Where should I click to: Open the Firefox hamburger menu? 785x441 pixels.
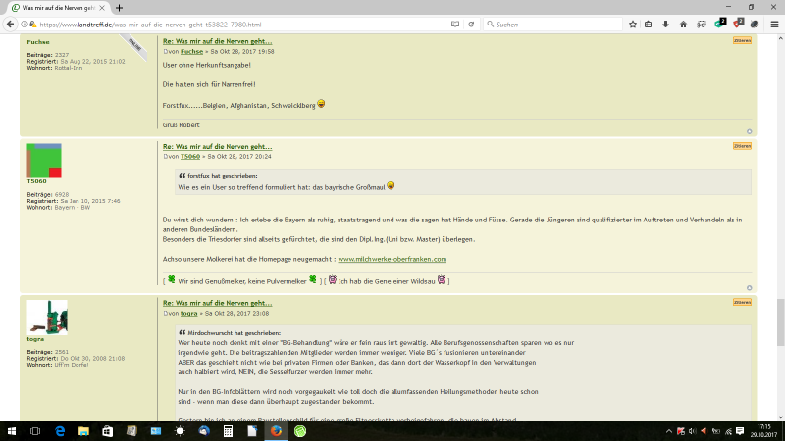point(774,24)
